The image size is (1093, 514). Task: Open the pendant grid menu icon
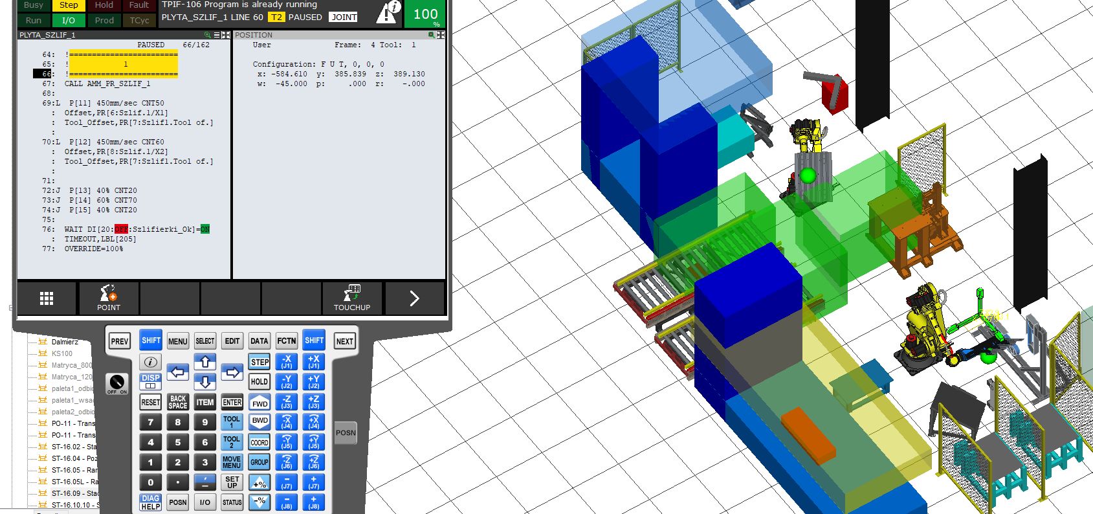pos(47,298)
